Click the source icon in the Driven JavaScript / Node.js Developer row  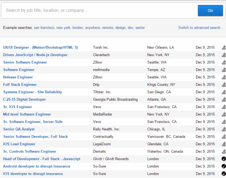224,55
